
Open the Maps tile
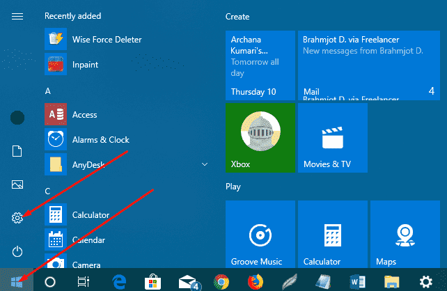[x=405, y=235]
